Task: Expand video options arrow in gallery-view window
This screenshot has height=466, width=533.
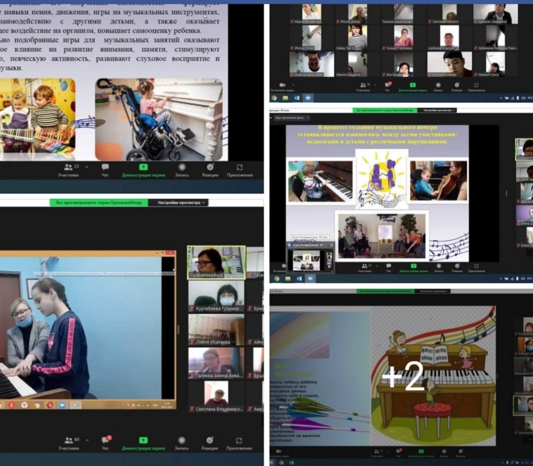Action: click(294, 85)
